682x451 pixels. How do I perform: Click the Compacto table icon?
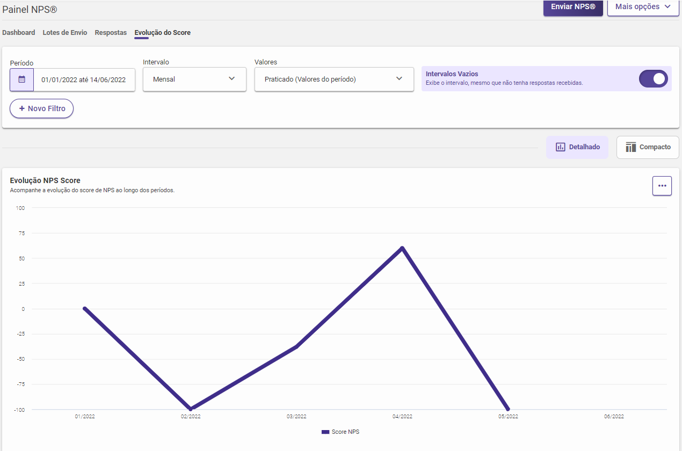630,147
